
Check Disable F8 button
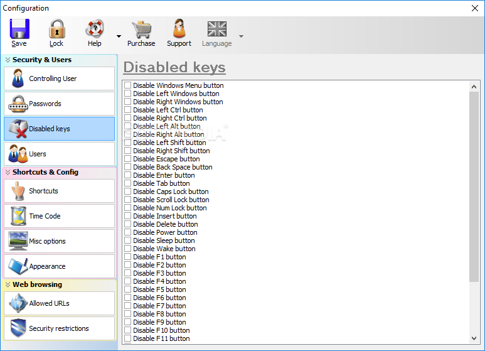point(128,313)
